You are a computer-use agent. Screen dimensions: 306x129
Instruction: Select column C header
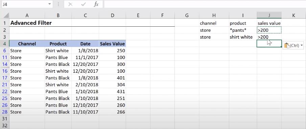click(x=85, y=16)
